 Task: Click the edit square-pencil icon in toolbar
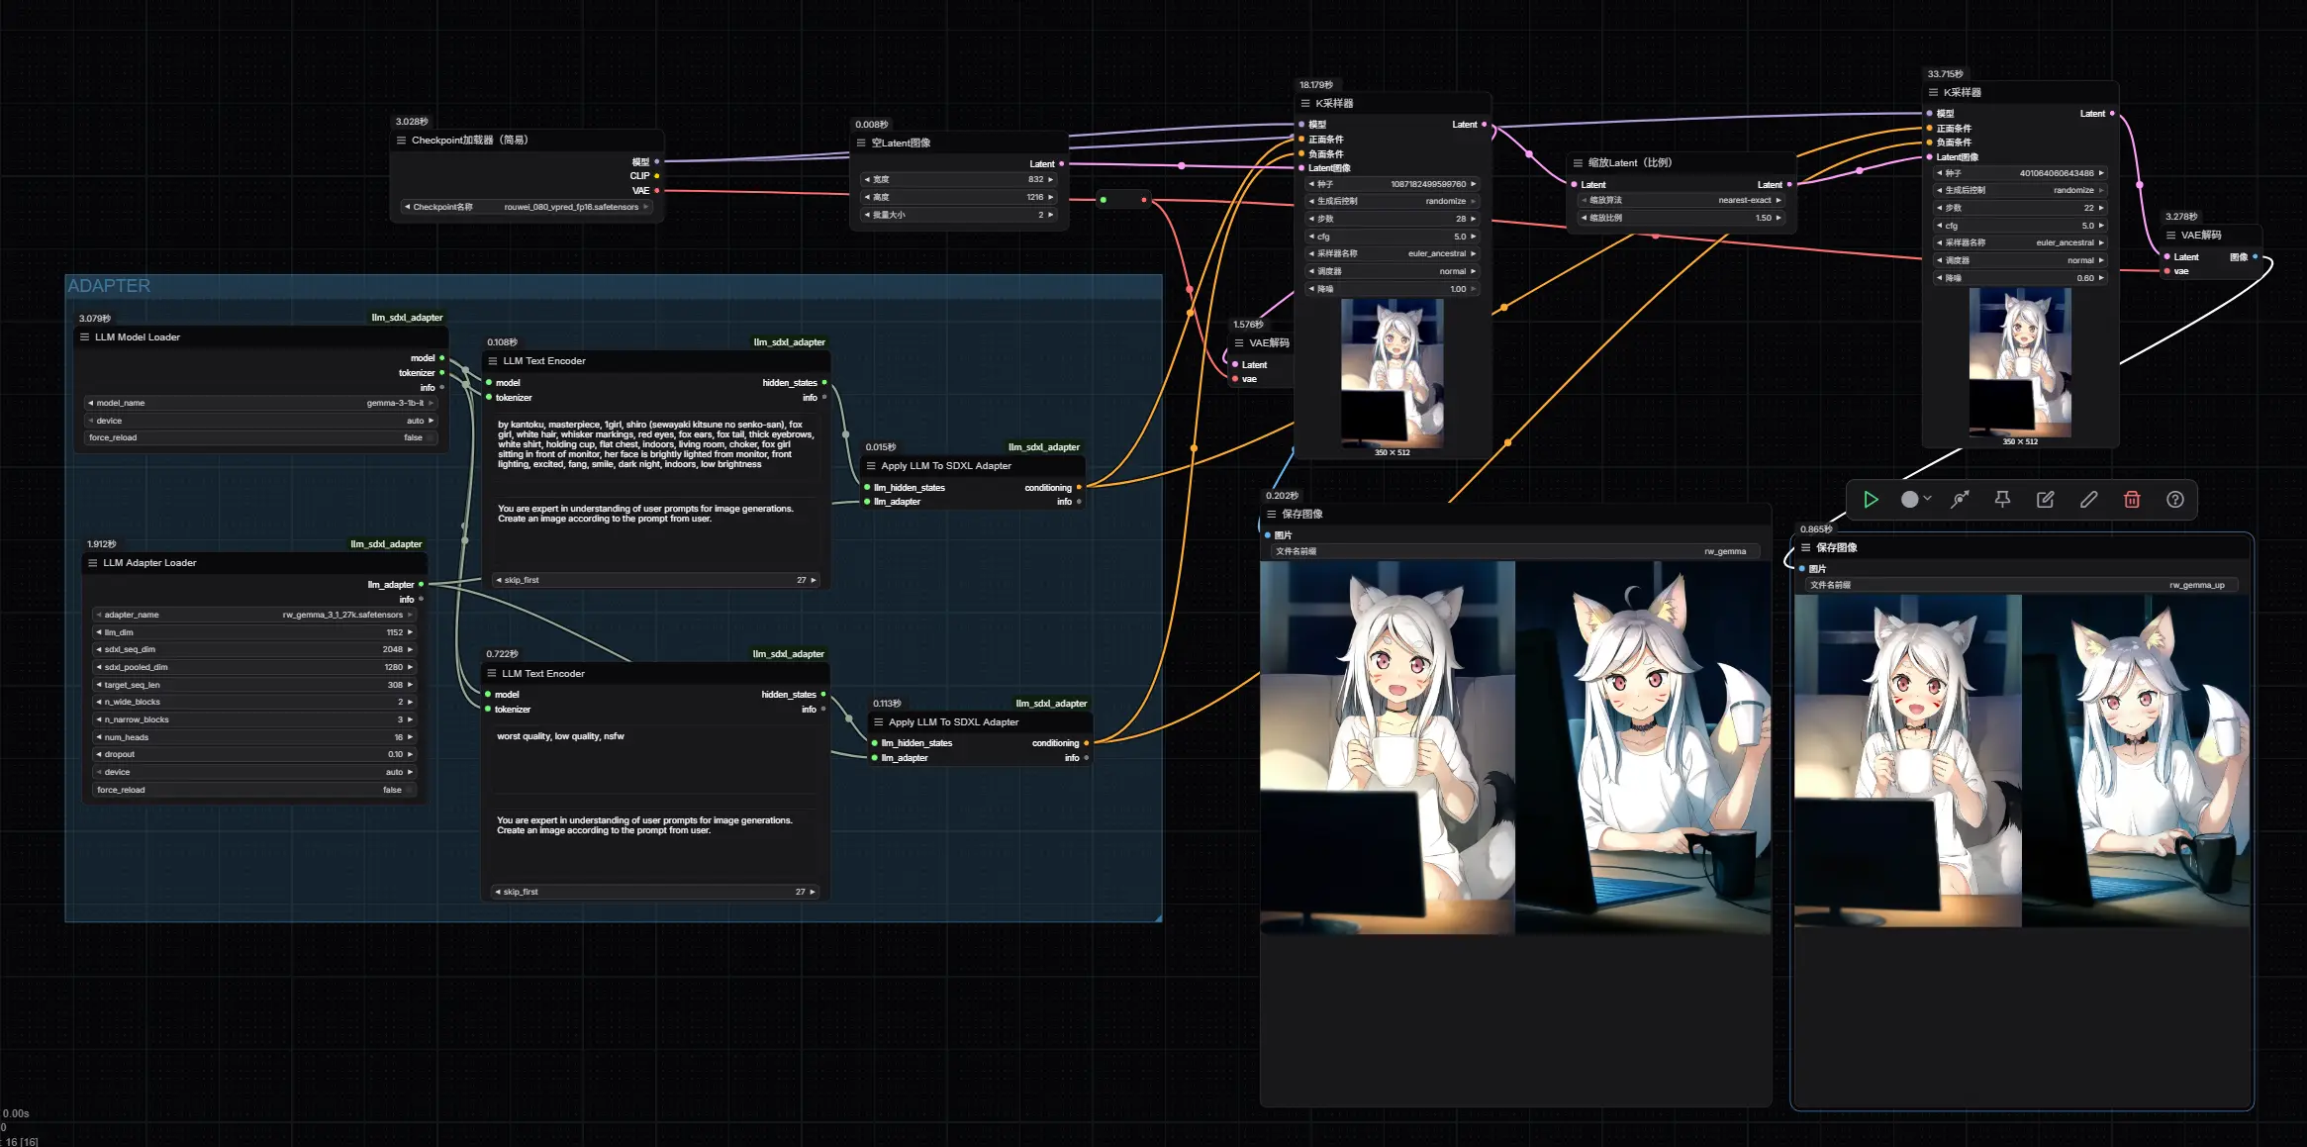(2045, 500)
